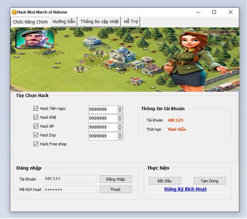This screenshot has height=219, width=247.
Task: Click the Tài Khoản input field
Action: 71,178
